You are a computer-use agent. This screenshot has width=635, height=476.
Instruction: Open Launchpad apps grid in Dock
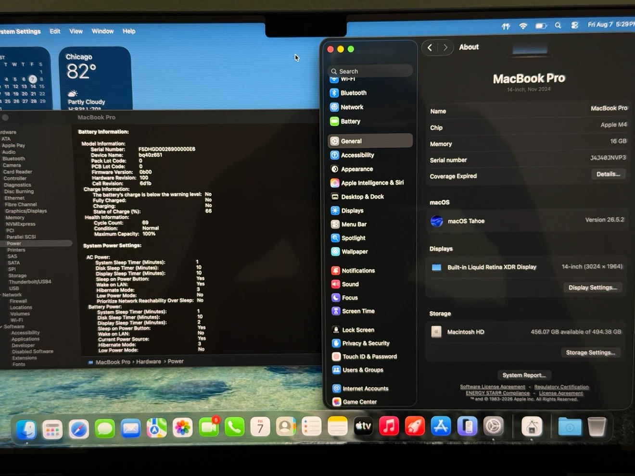point(52,429)
